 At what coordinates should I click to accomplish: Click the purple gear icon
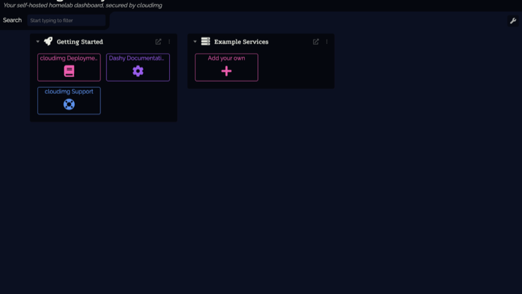[x=138, y=71]
